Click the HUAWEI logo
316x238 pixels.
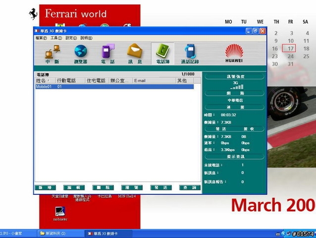[x=234, y=53]
